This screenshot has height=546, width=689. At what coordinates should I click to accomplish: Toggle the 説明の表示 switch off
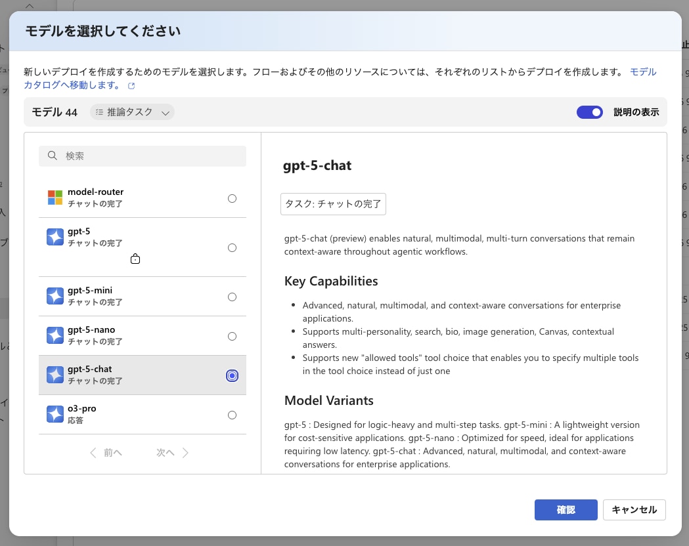(x=590, y=112)
